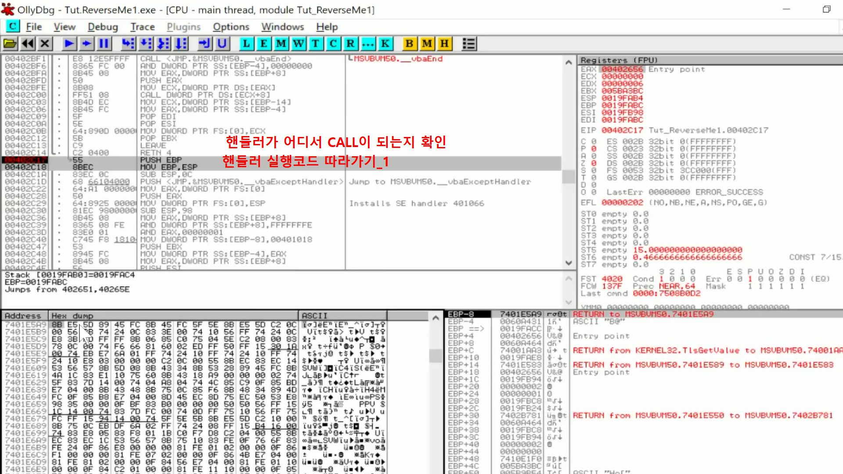Click the Open file folder icon
Viewport: 843px width, 474px height.
pos(10,43)
